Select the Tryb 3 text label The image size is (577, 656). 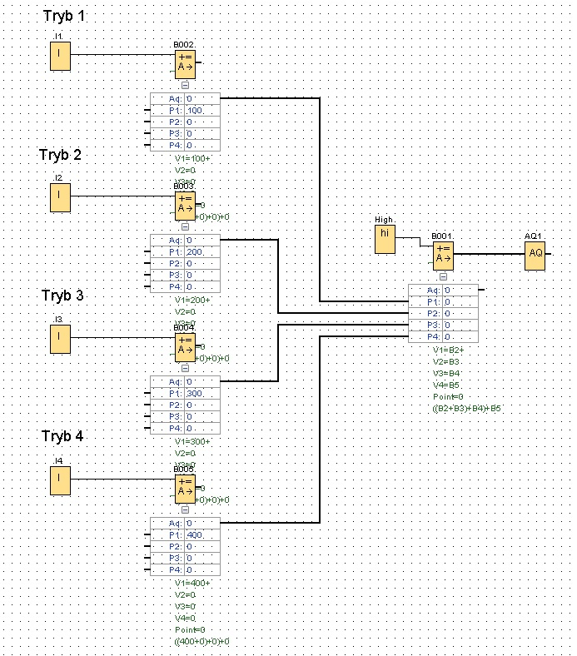tap(62, 296)
